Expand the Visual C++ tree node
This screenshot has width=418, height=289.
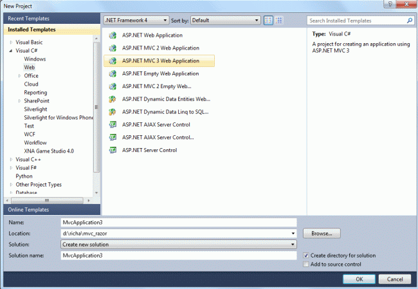pyautogui.click(x=11, y=160)
